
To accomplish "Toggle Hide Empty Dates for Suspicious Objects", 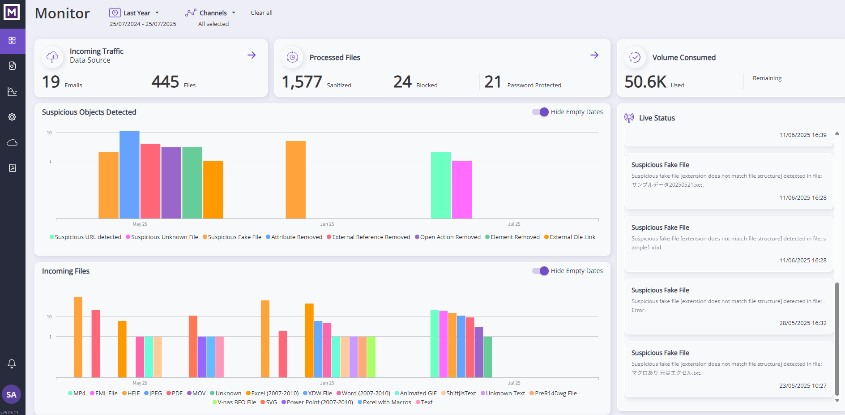I will (x=540, y=112).
